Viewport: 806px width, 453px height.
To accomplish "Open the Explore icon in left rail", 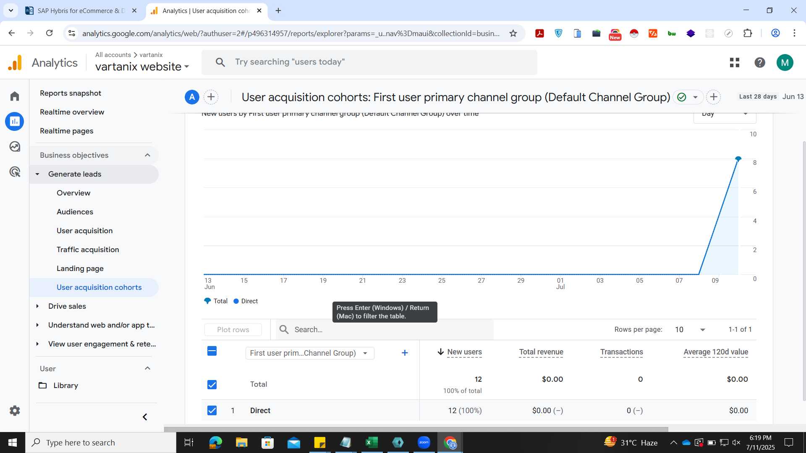I will coord(15,146).
